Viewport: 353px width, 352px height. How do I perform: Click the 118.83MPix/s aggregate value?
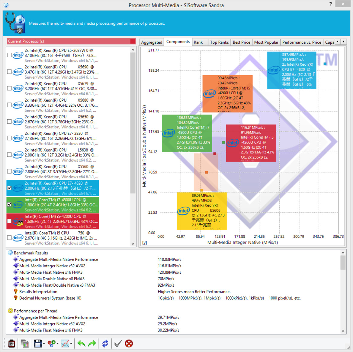coord(169,259)
